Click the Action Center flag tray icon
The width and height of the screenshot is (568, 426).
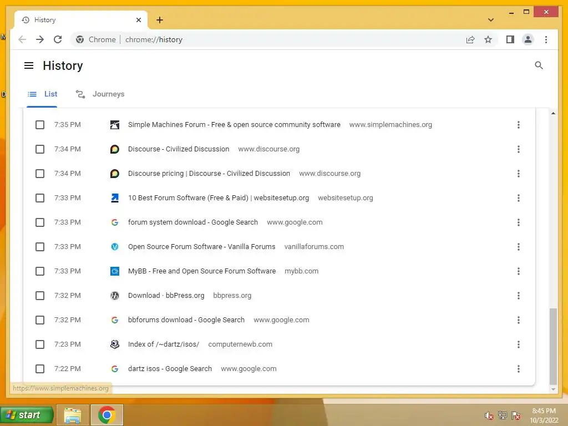tap(516, 415)
